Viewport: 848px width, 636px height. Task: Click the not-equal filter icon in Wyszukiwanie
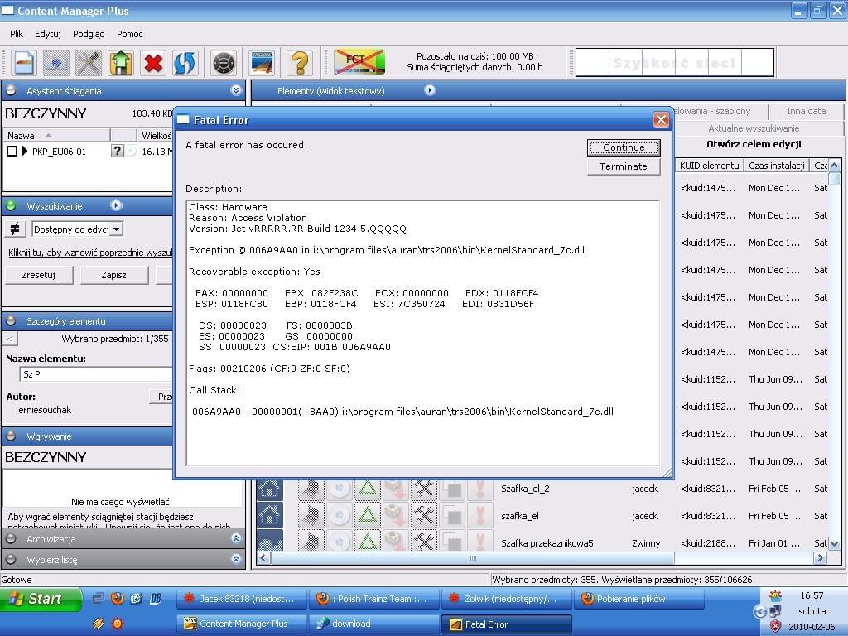(15, 229)
